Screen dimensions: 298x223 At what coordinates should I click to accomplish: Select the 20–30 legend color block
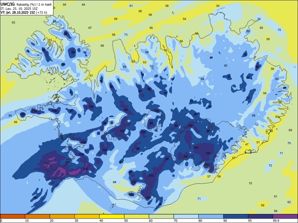pos(62,216)
